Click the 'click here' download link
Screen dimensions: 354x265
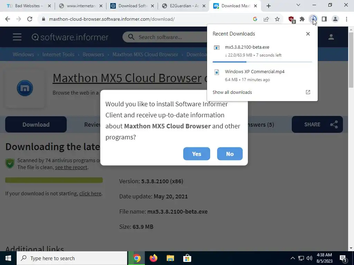[90, 193]
